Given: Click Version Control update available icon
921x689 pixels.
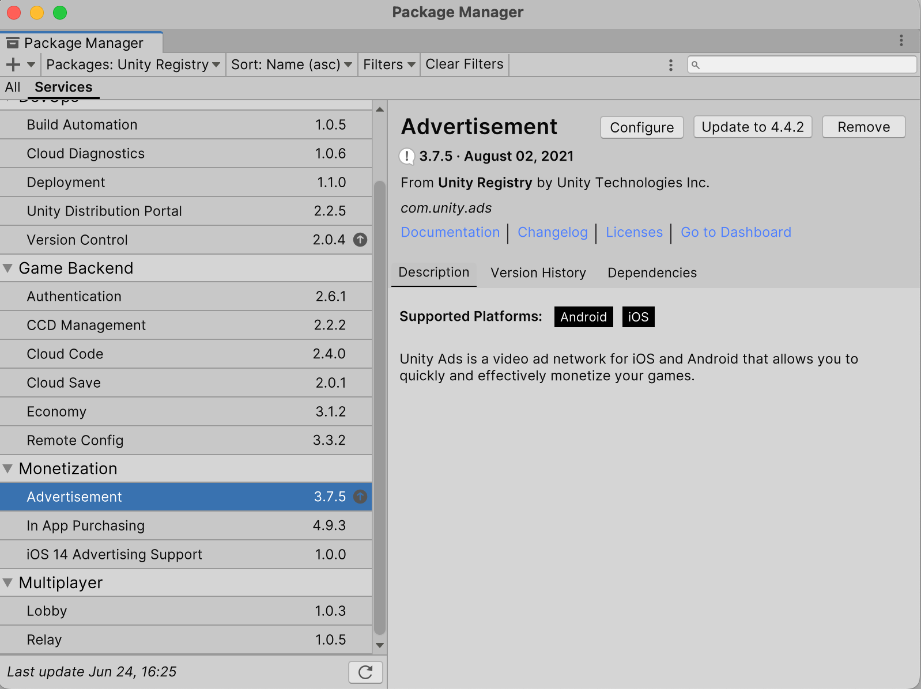Looking at the screenshot, I should pos(360,240).
